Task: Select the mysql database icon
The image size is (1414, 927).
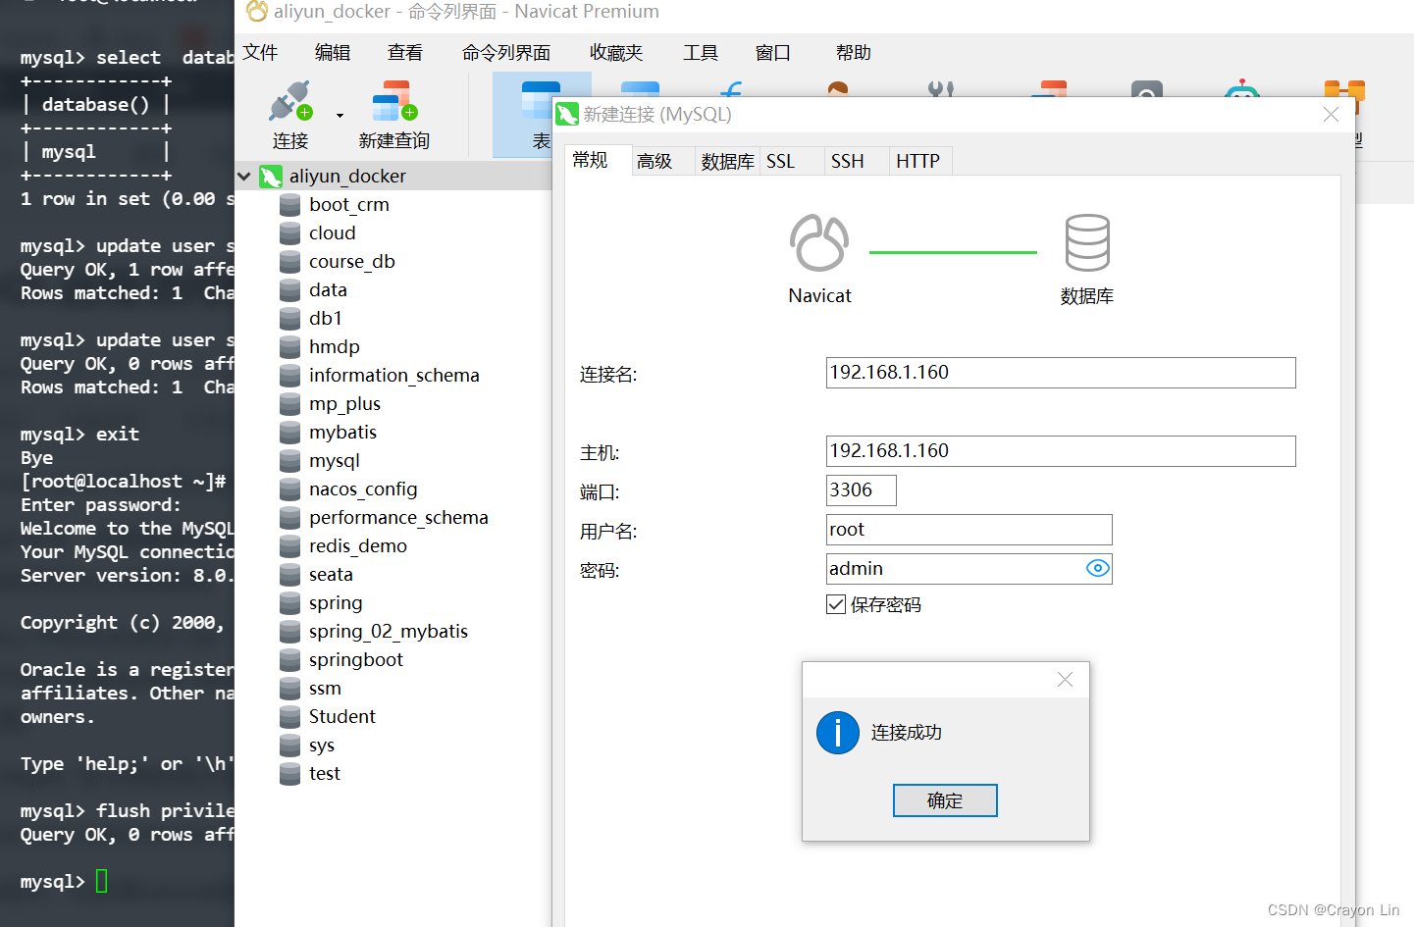Action: click(x=289, y=461)
